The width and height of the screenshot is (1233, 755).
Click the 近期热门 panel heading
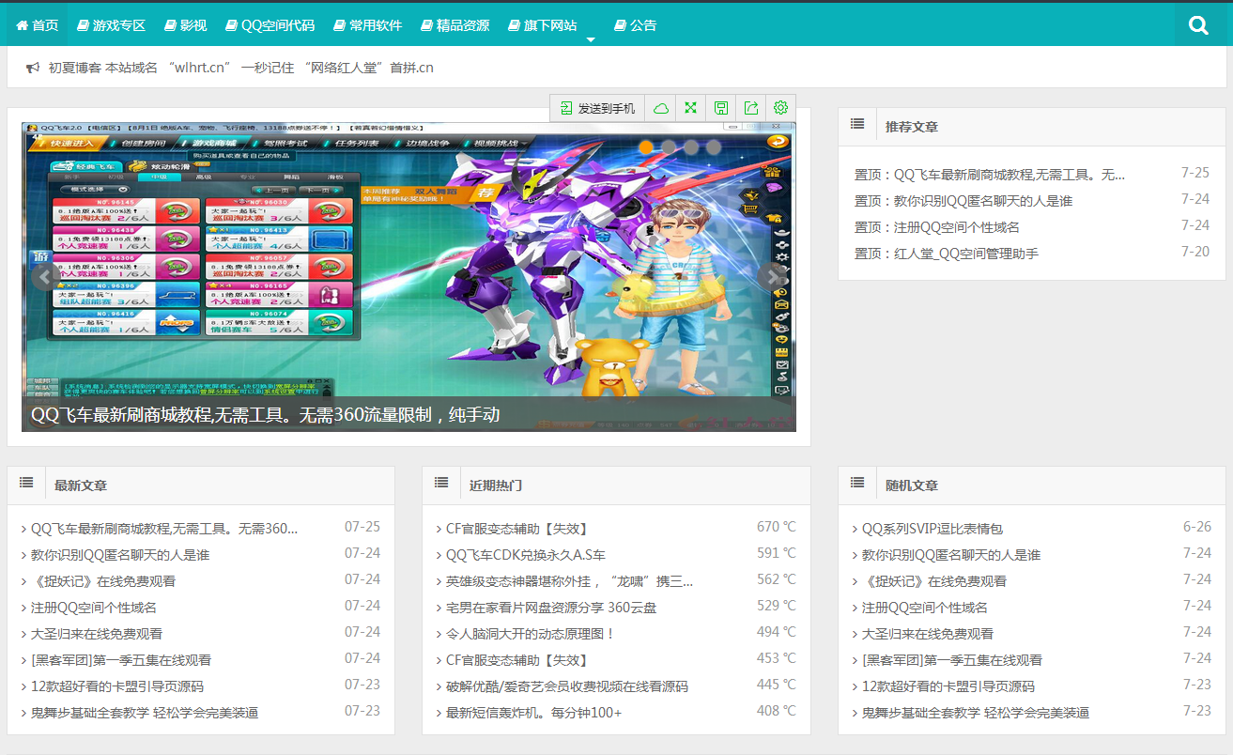tap(496, 485)
